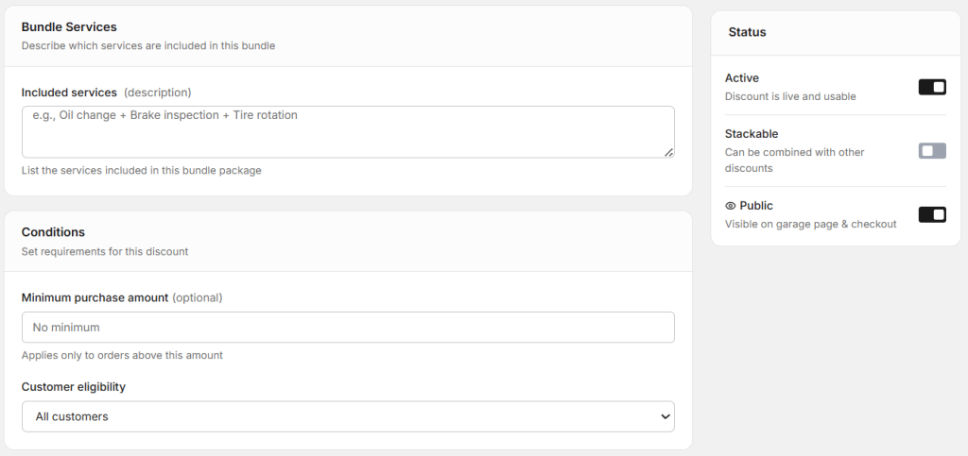Click the "Stackable" status label
This screenshot has width=968, height=456.
coord(752,134)
